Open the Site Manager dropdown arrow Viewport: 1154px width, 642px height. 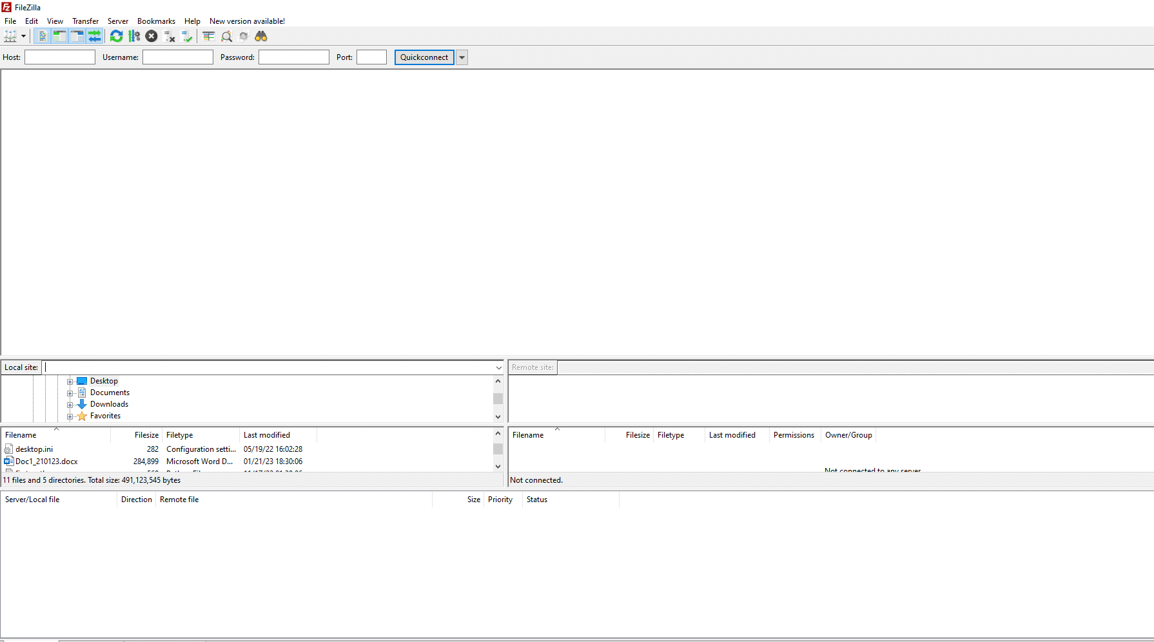23,36
